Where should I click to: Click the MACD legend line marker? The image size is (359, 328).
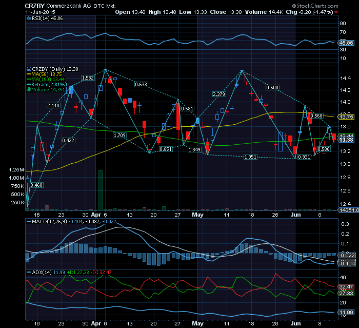click(x=29, y=222)
